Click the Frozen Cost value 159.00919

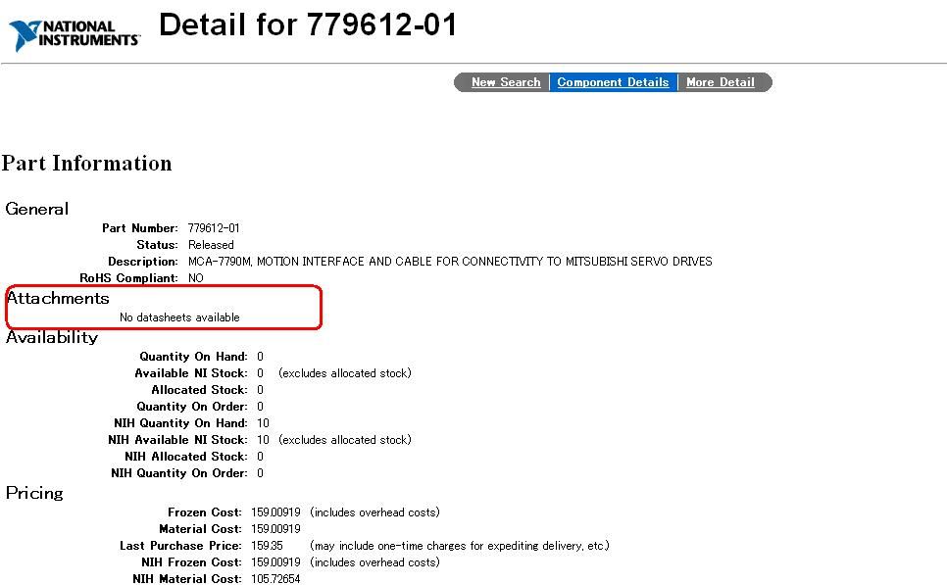tap(275, 512)
